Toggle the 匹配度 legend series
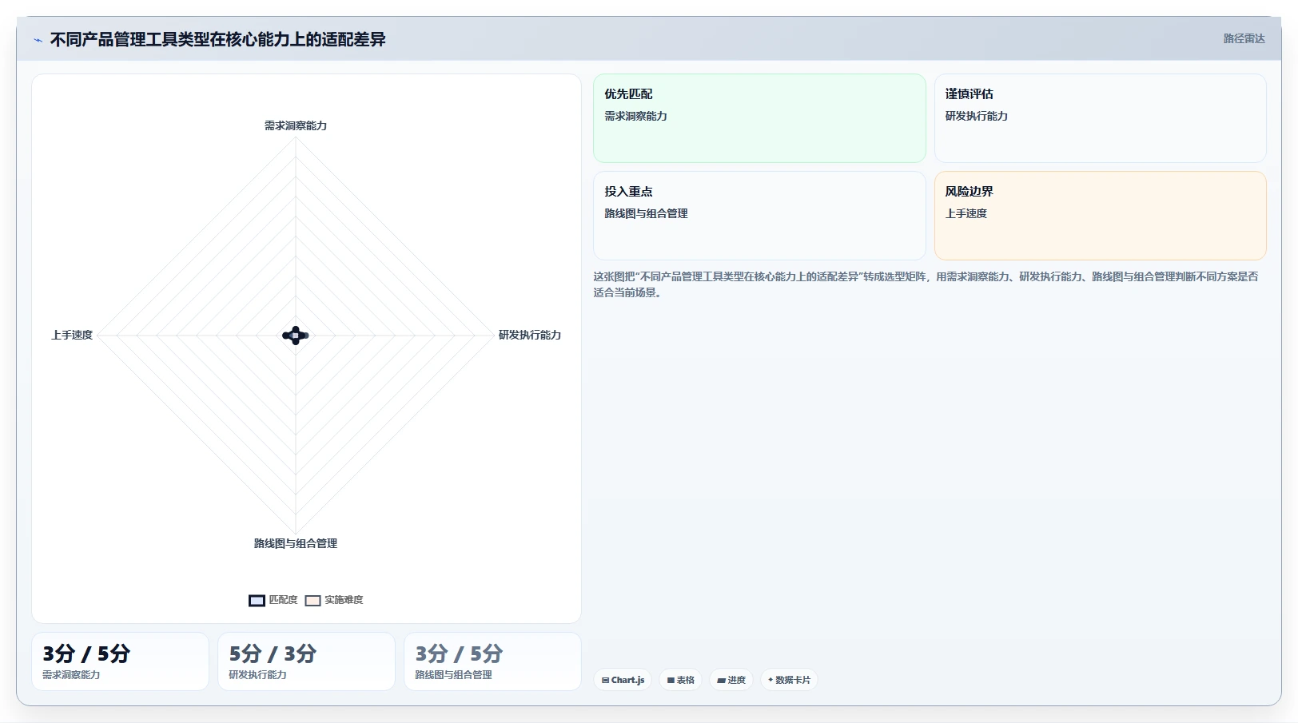The height and width of the screenshot is (723, 1298). tap(273, 600)
